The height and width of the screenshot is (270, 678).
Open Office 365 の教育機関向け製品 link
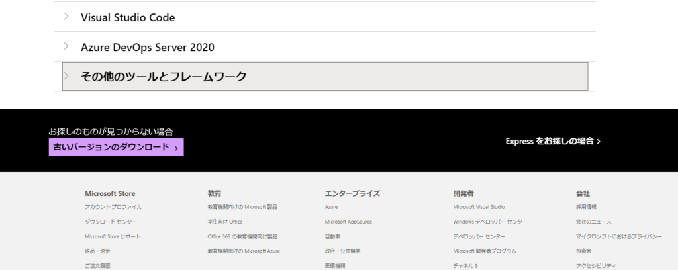(242, 237)
